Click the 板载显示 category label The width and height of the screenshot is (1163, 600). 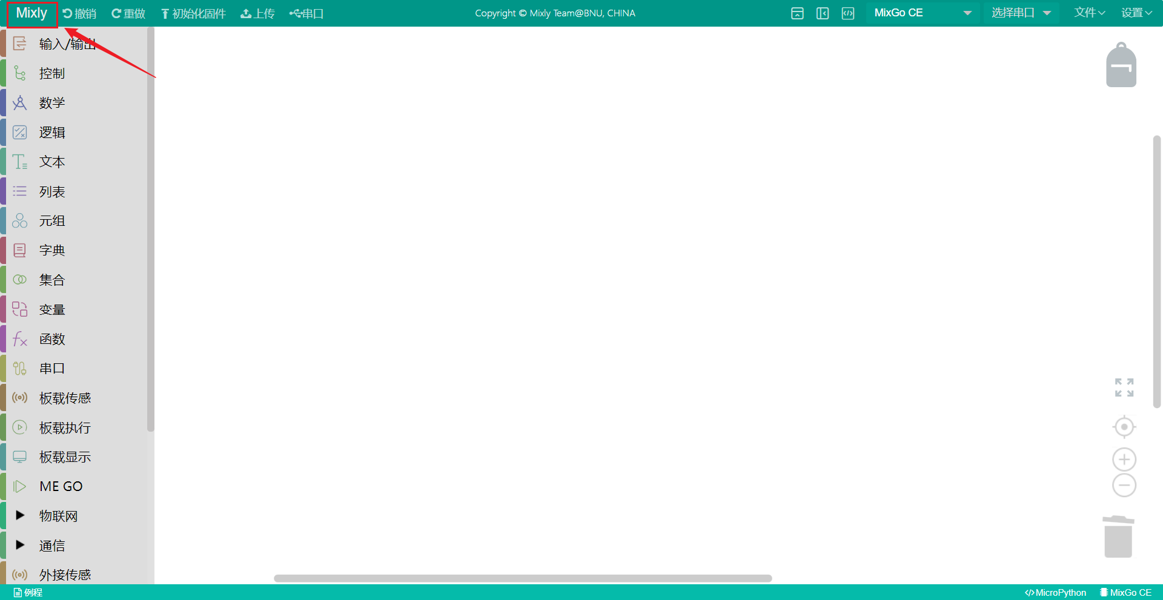coord(65,457)
